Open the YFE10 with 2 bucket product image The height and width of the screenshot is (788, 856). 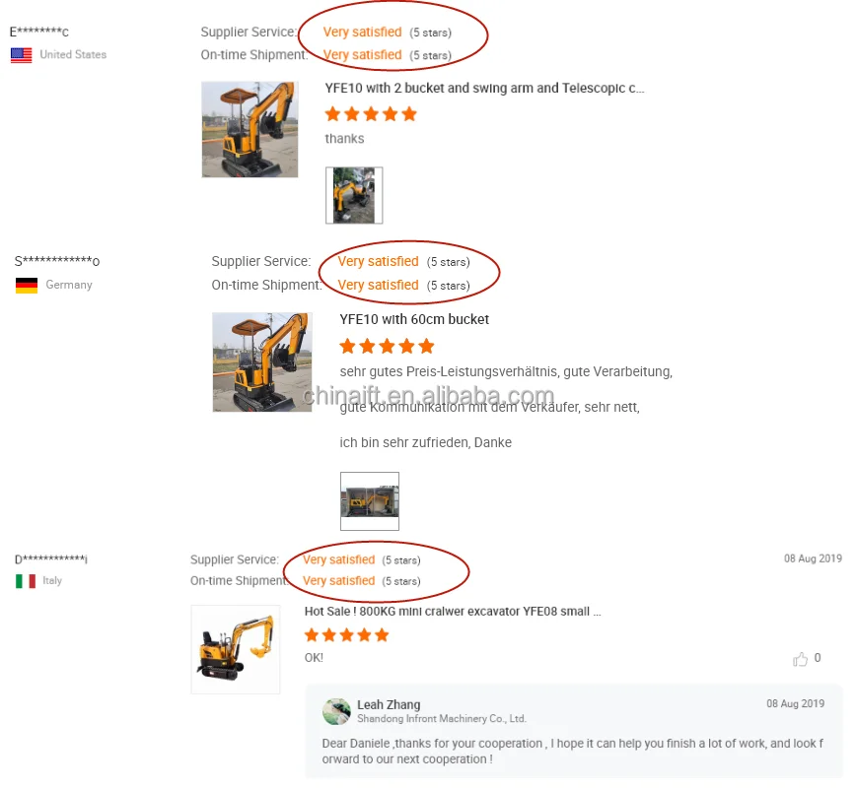pyautogui.click(x=250, y=129)
